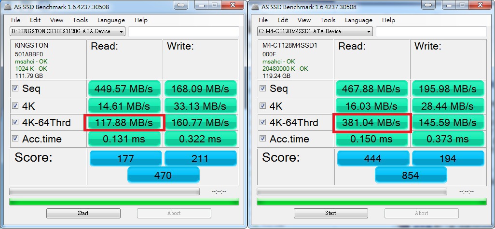Screen dimensions: 495x229
Task: Toggle the Seq checkbox in M4-CT128M4SSD1 window
Action: coord(262,89)
